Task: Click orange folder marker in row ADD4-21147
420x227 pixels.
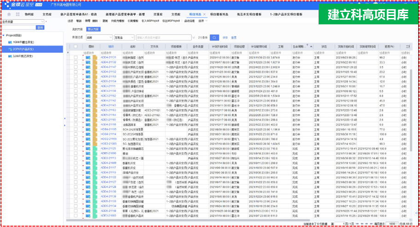Action: (x=95, y=67)
